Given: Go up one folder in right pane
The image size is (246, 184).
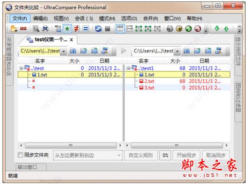Looking at the screenshot, I should pyautogui.click(x=187, y=51).
